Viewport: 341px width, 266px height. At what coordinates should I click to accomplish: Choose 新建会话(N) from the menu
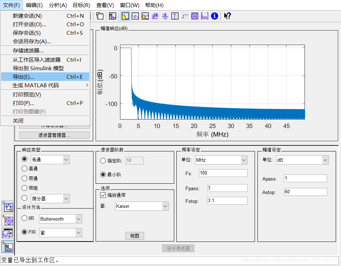[x=45, y=16]
